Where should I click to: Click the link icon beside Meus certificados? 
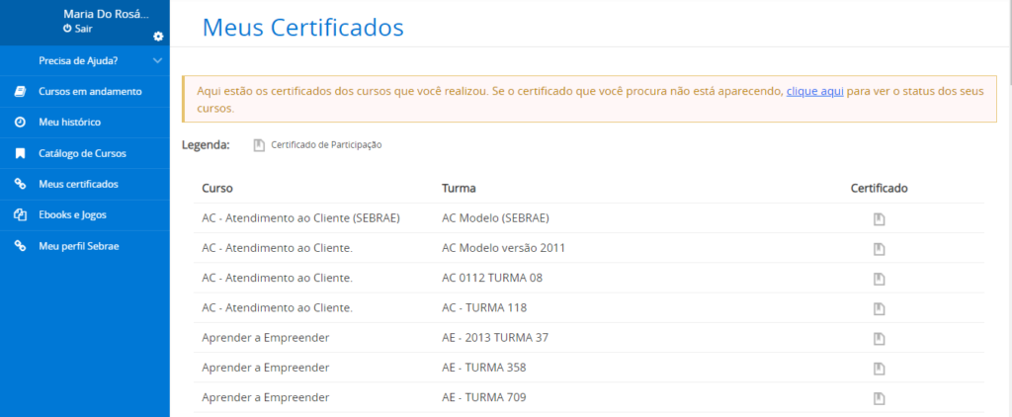(x=20, y=184)
